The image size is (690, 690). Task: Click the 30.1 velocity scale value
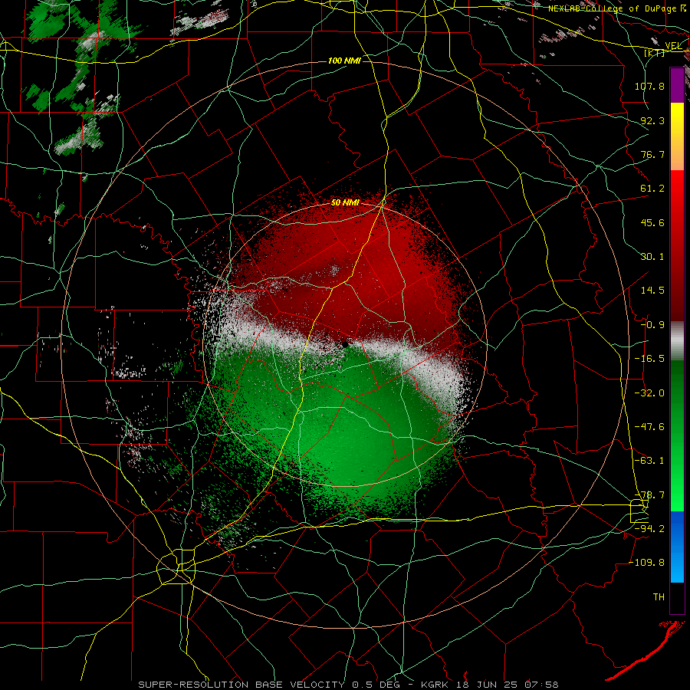tap(652, 257)
